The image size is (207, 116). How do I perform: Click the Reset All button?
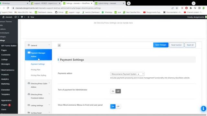(x=190, y=45)
